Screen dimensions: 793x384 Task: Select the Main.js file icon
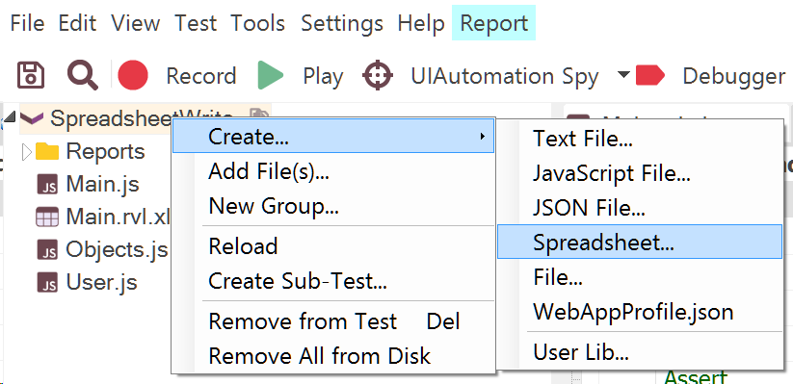(x=48, y=185)
